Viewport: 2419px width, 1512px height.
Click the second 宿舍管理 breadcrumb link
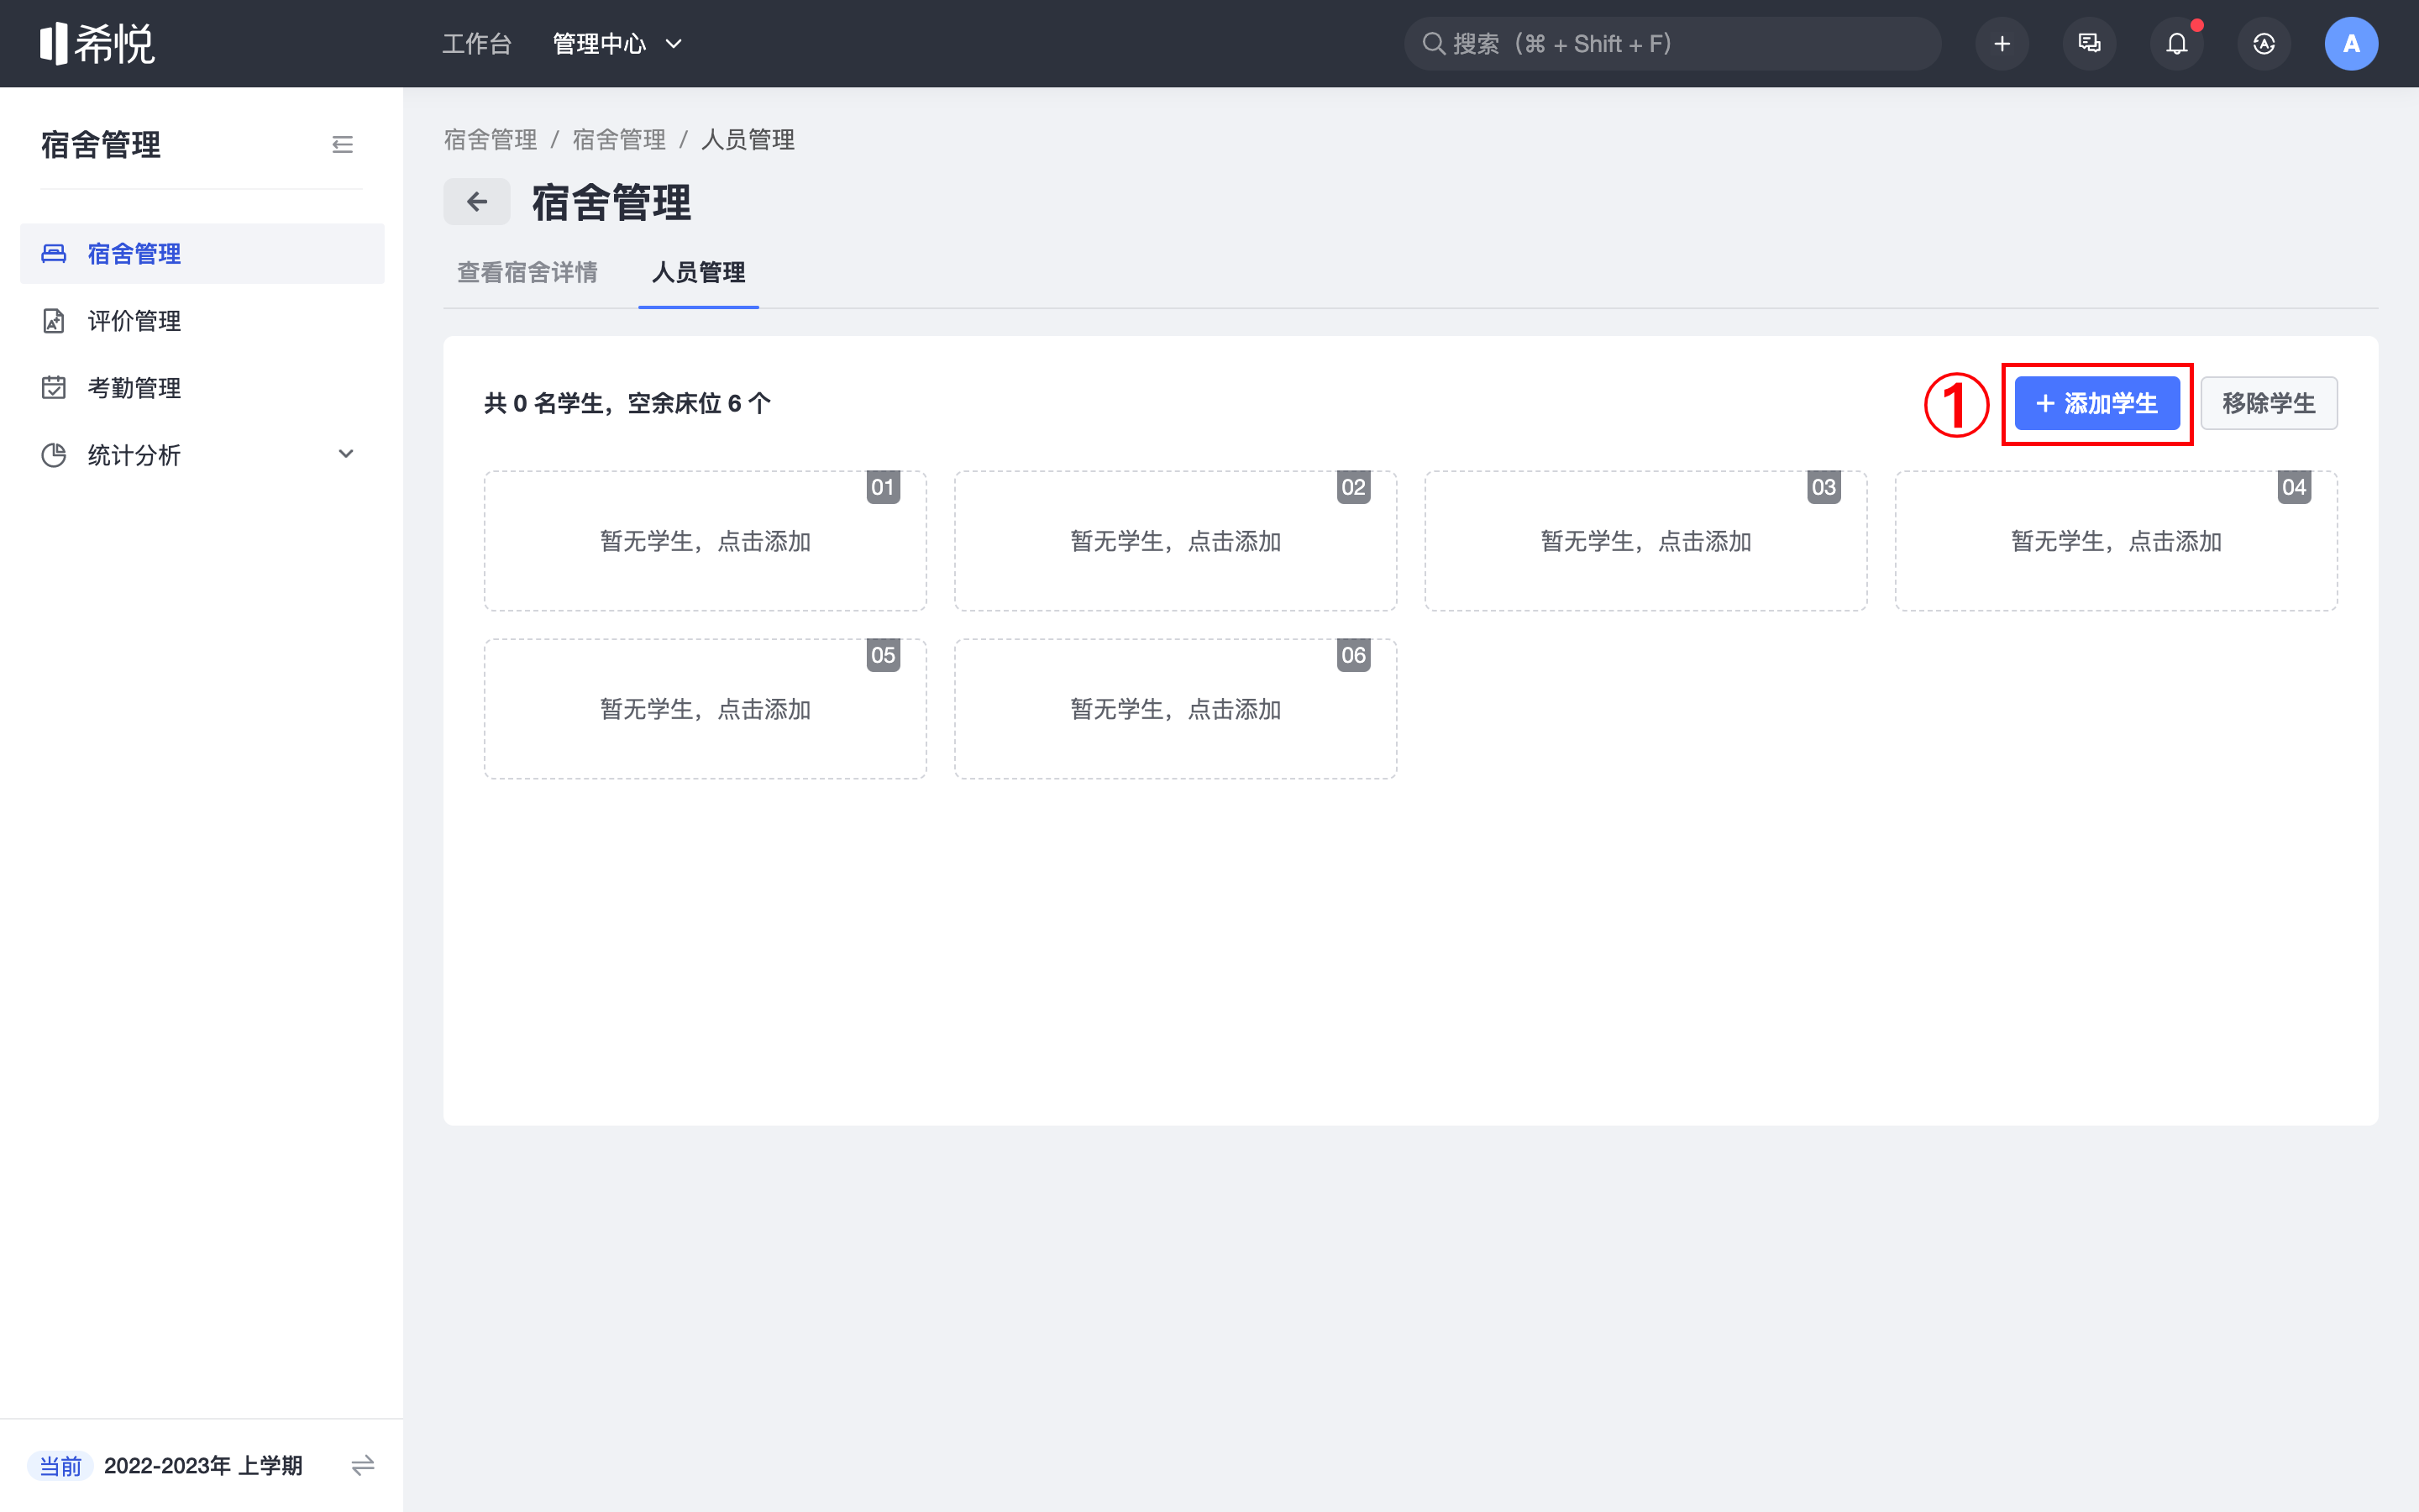click(619, 139)
